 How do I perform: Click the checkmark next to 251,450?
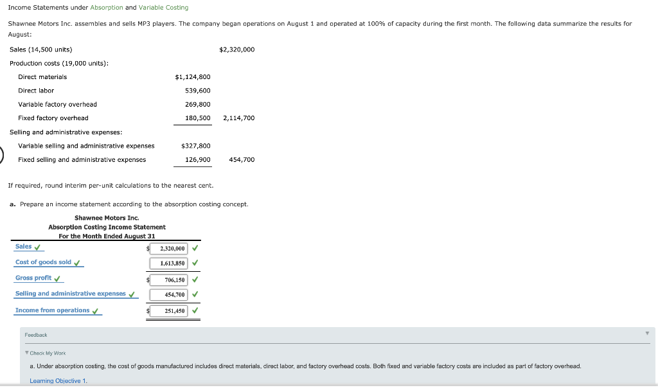click(x=195, y=310)
